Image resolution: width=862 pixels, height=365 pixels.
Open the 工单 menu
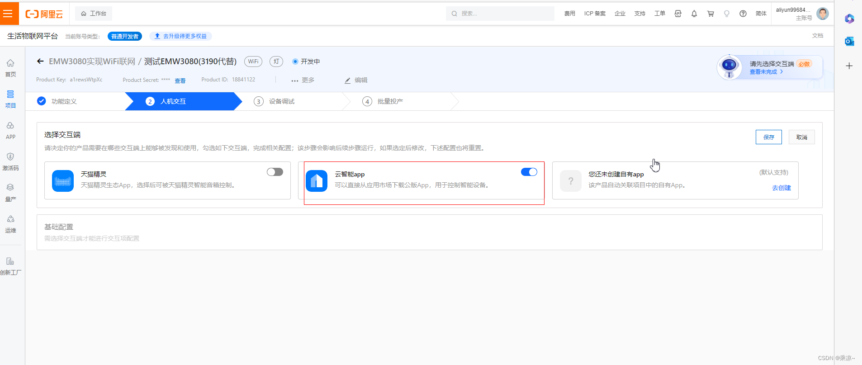[659, 14]
